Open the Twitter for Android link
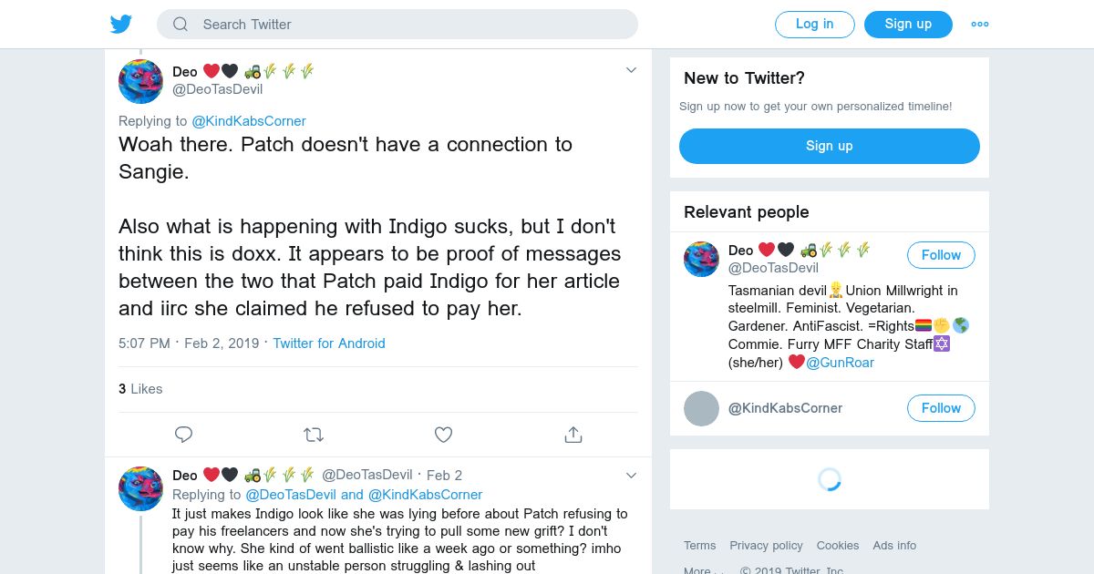1094x574 pixels. click(329, 343)
